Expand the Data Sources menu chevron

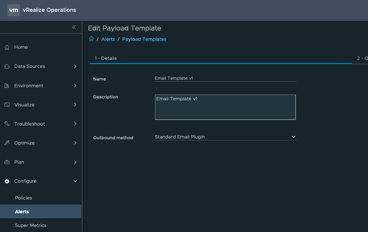75,66
